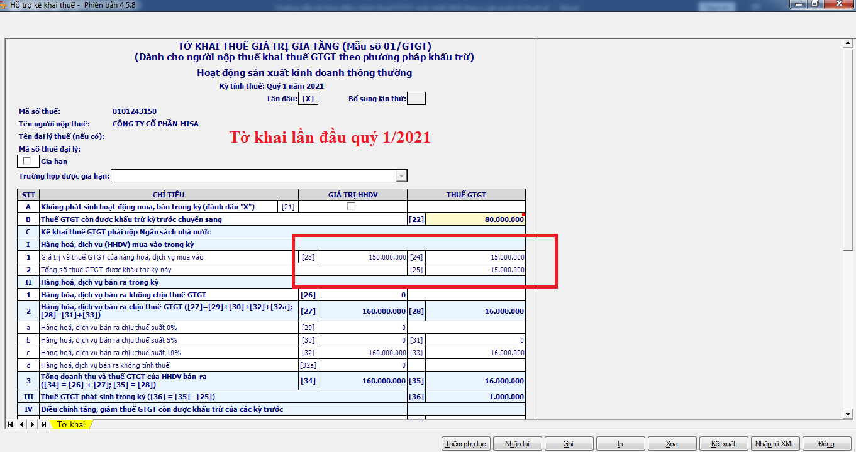856x452 pixels.
Task: Click the [29] value cell for 0% rate
Action: click(x=362, y=328)
